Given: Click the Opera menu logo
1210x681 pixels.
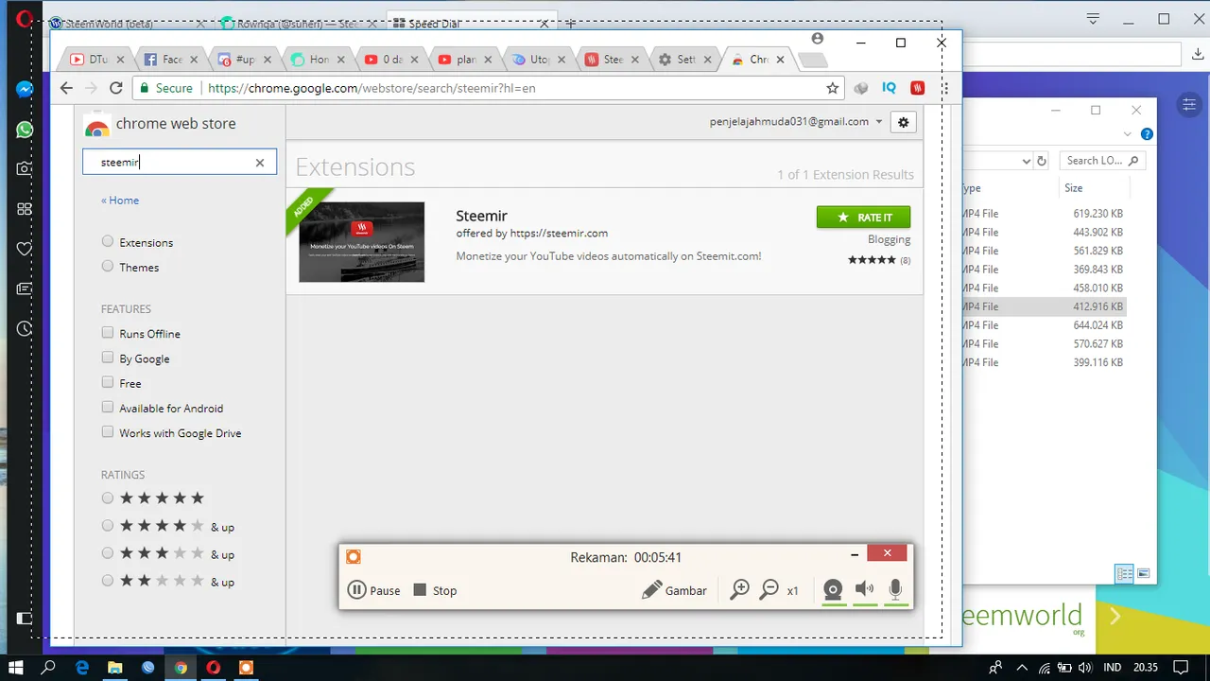Looking at the screenshot, I should pyautogui.click(x=25, y=18).
